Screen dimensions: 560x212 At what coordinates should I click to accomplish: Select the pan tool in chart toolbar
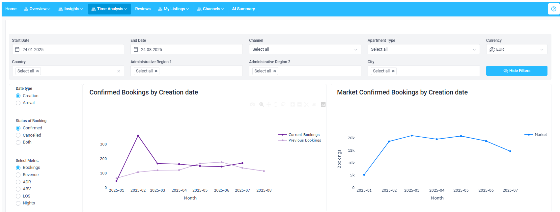269,104
